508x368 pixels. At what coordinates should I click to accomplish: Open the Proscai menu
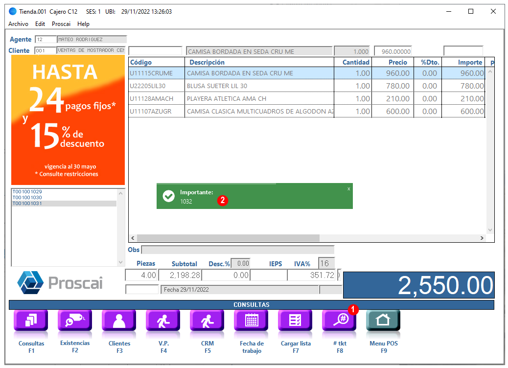(x=61, y=24)
